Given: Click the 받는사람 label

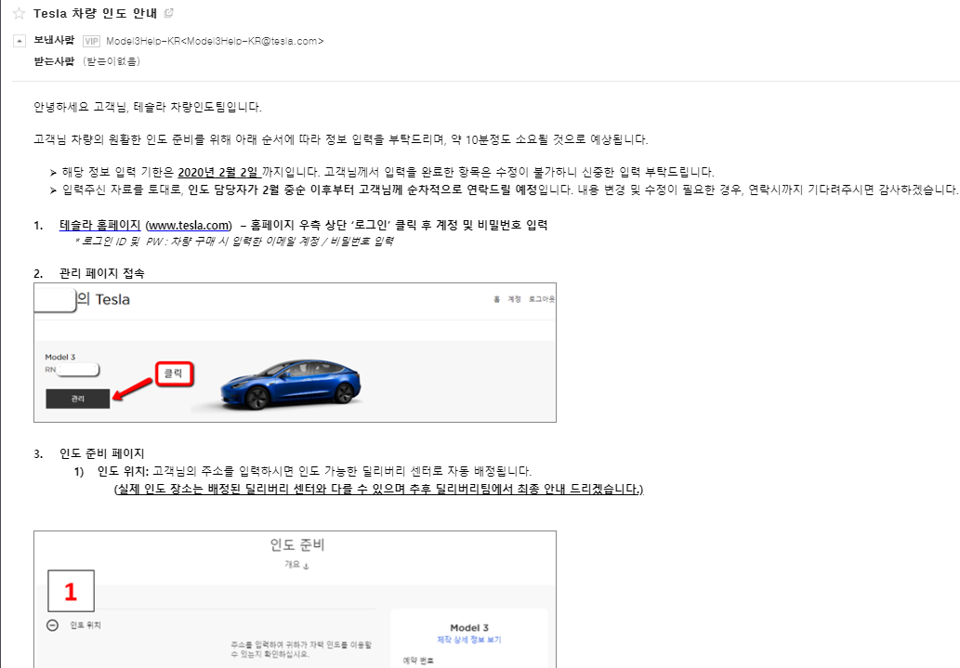Looking at the screenshot, I should point(54,61).
